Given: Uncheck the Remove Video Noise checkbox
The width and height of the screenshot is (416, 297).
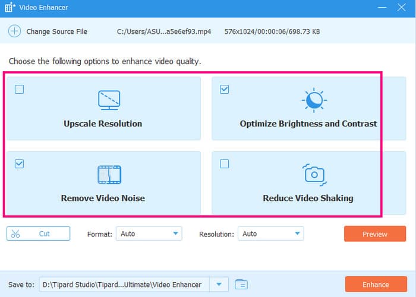Looking at the screenshot, I should [x=19, y=164].
